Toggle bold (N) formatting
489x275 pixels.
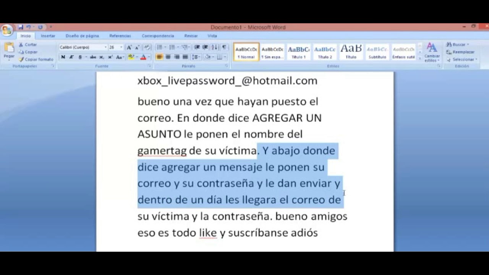click(63, 57)
